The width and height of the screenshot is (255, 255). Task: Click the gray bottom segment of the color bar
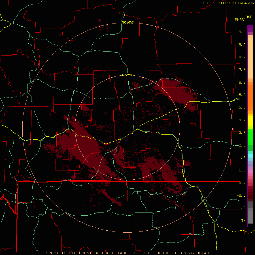(250, 217)
